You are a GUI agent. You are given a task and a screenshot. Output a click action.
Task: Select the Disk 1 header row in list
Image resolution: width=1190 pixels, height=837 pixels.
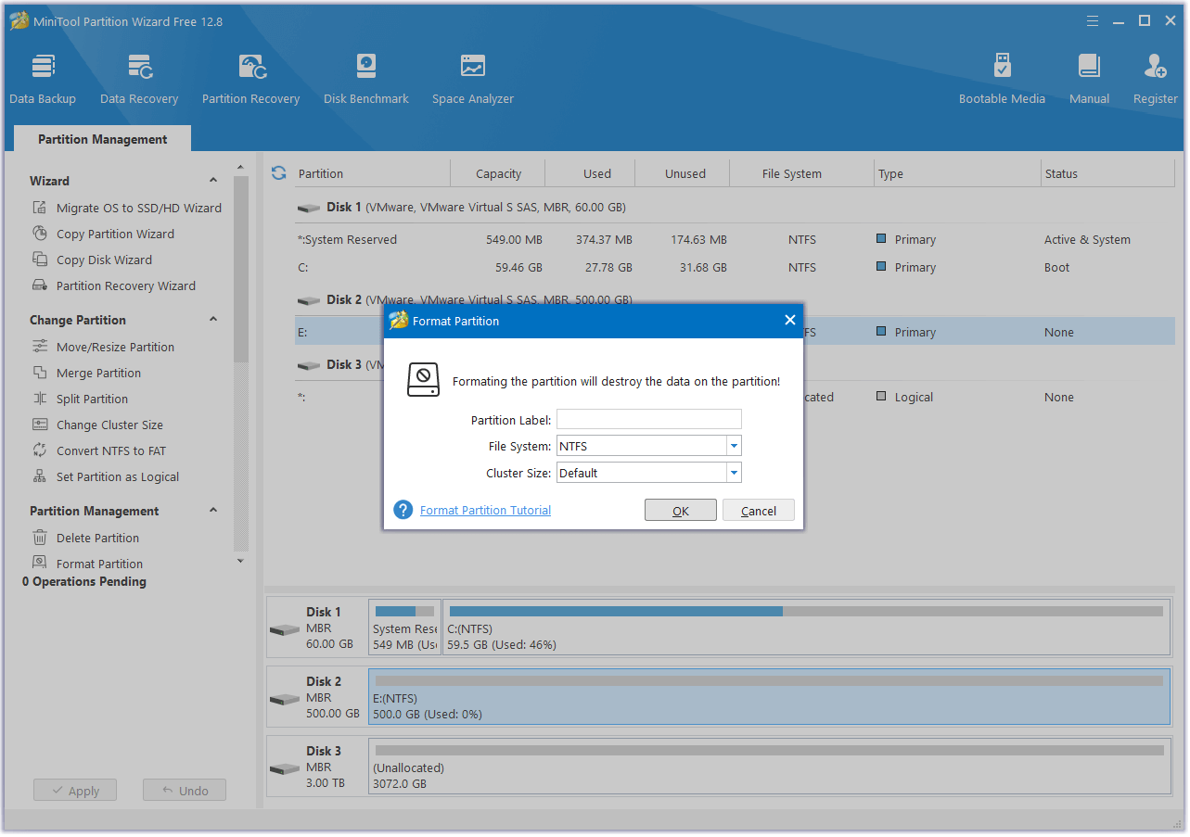[x=735, y=208]
